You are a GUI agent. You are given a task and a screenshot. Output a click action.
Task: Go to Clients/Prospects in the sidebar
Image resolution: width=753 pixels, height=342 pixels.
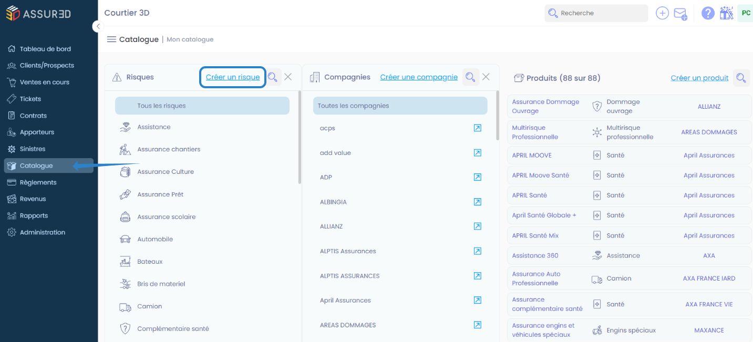pos(47,66)
